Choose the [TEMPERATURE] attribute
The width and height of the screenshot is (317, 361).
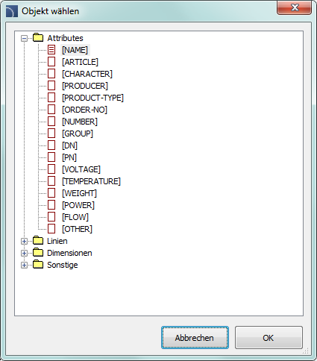(91, 181)
